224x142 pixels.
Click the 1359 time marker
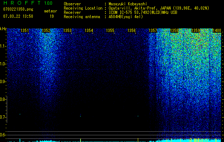[x=196, y=31]
